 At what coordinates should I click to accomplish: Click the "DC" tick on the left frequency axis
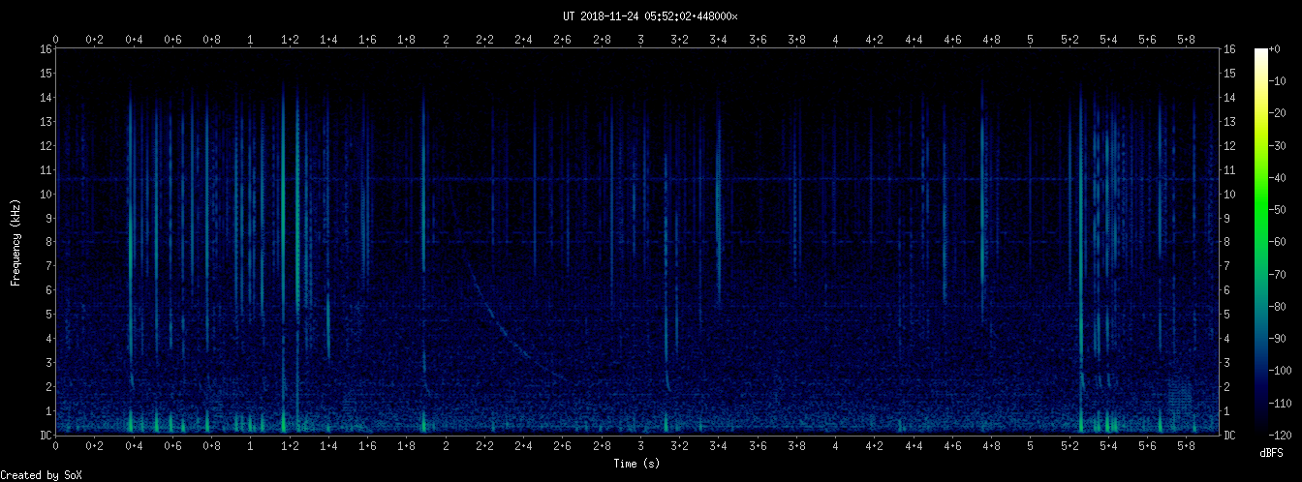(x=46, y=436)
